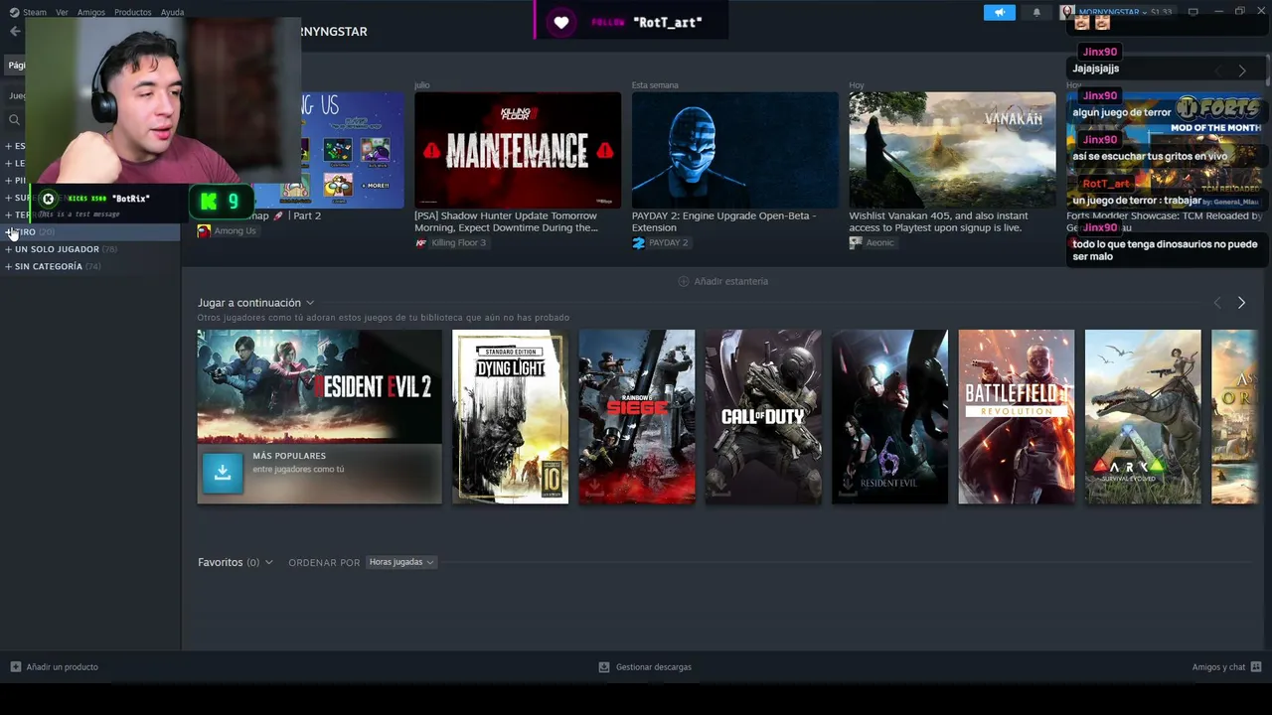Select the Battlefield 1 Revolution cover
This screenshot has width=1272, height=715.
tap(1017, 417)
